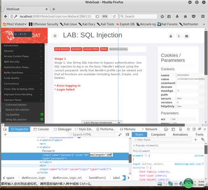Add a new node with plus icon
The image size is (208, 190).
pos(5,134)
